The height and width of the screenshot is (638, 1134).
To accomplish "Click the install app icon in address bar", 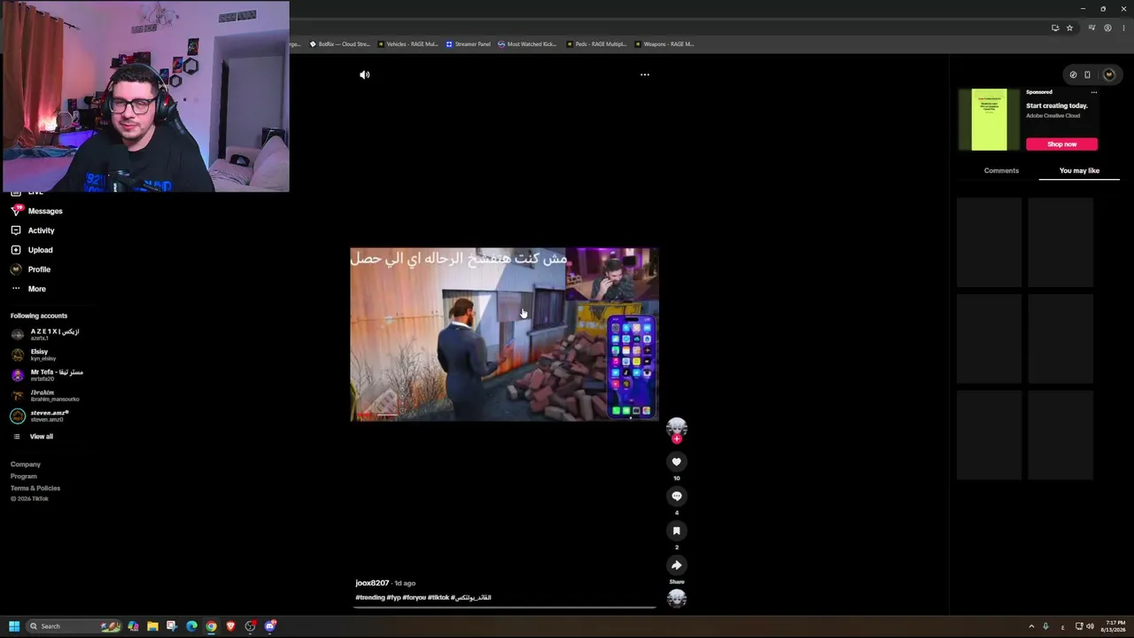I will point(1055,27).
